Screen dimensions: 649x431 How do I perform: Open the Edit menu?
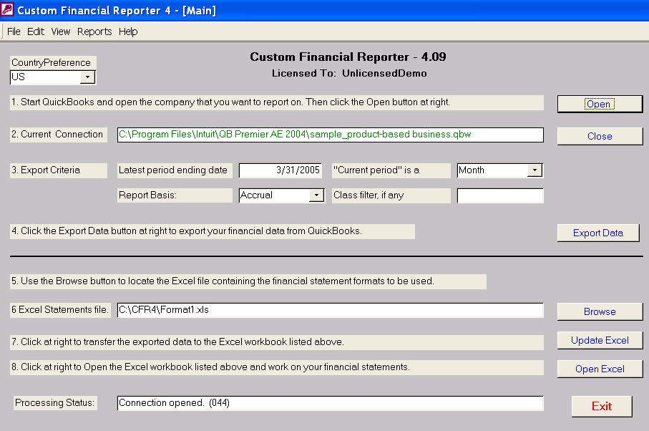[36, 32]
